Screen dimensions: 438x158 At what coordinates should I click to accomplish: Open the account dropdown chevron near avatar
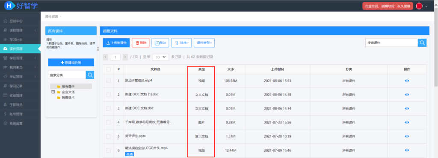click(x=426, y=6)
